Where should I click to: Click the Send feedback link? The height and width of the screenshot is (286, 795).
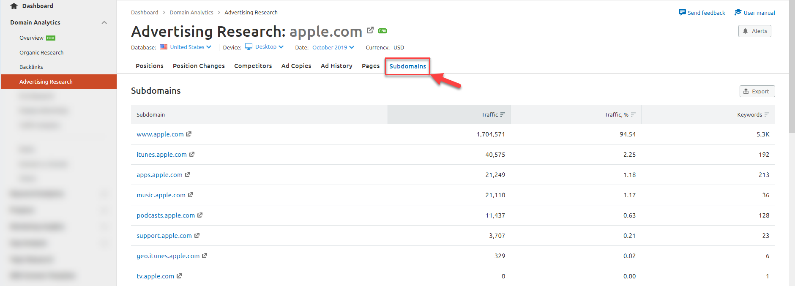[702, 13]
